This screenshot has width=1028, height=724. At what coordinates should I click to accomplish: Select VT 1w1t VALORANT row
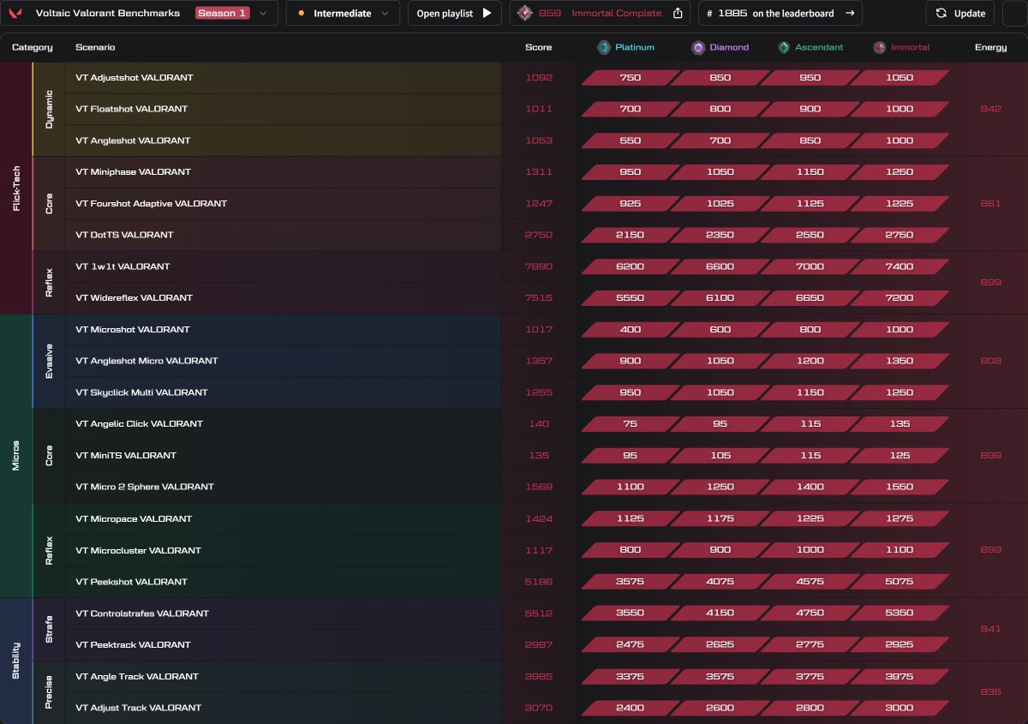coord(284,266)
